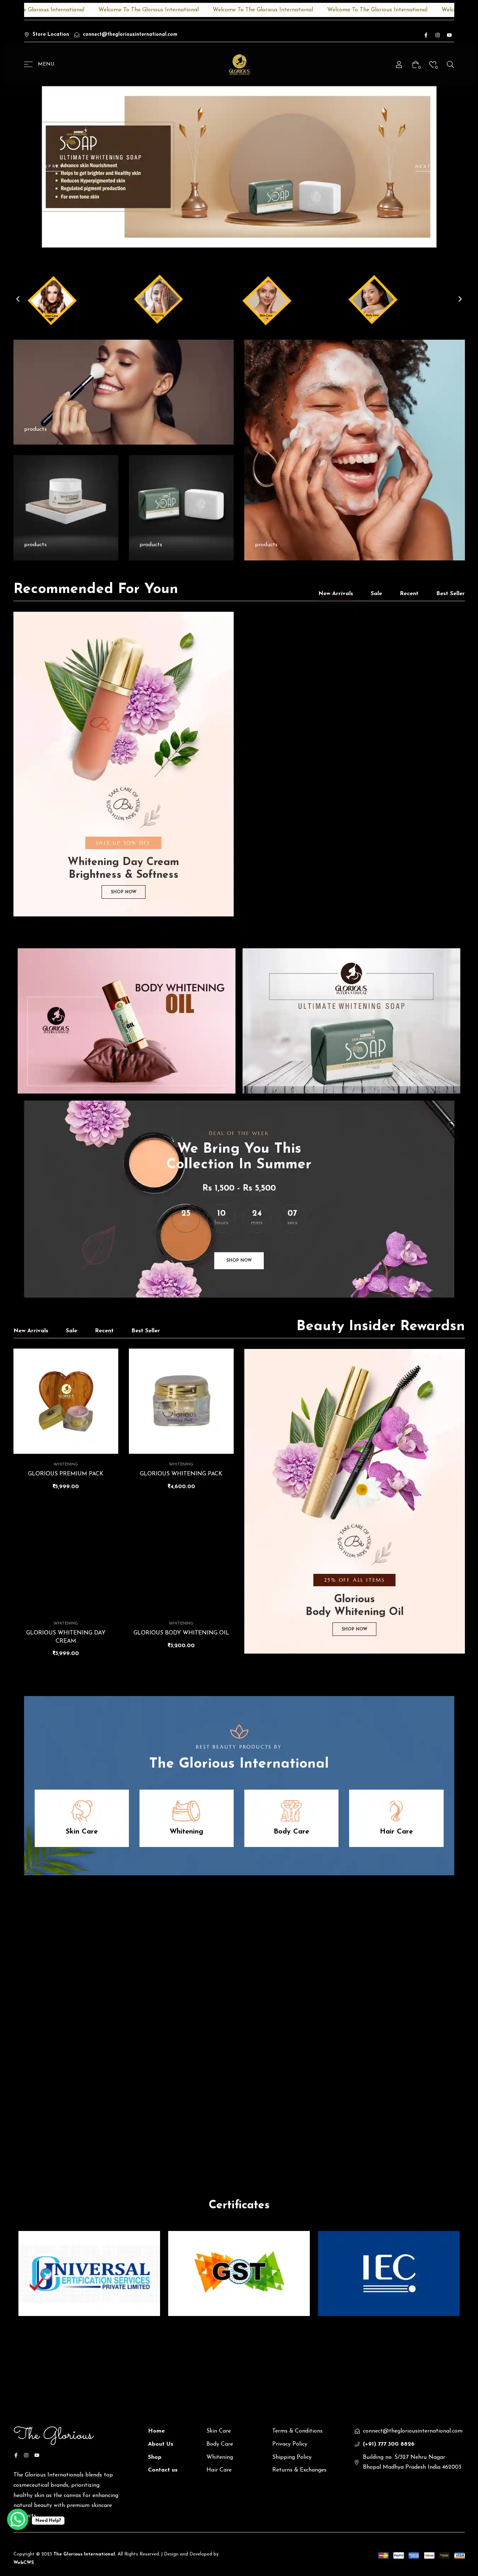Image resolution: width=478 pixels, height=2576 pixels.
Task: Select Recent tab in Beauty Insider section
Action: 104,1330
